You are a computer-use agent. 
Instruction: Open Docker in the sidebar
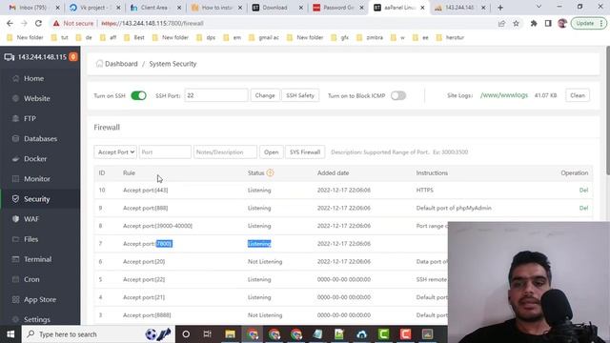tap(35, 159)
